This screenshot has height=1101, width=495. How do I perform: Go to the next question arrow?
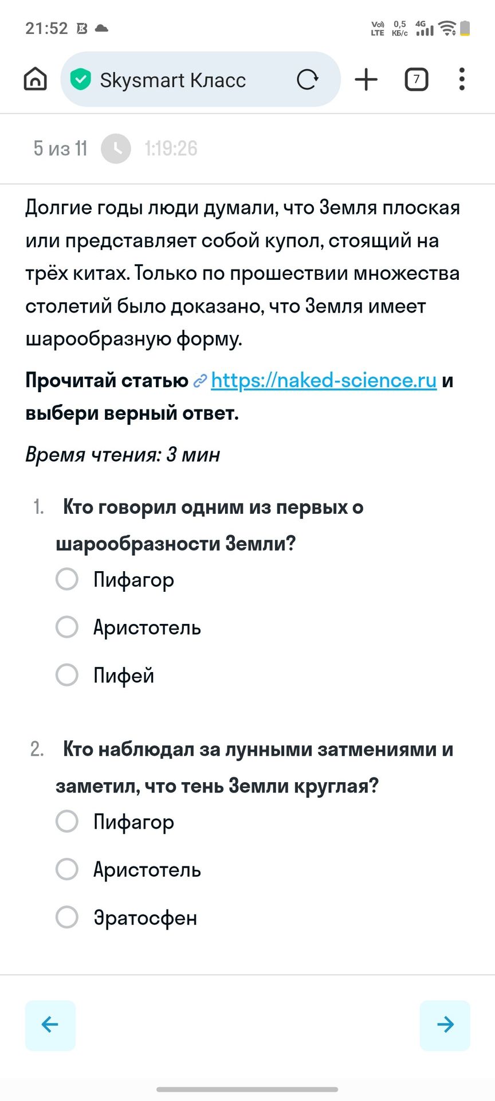point(445,1025)
